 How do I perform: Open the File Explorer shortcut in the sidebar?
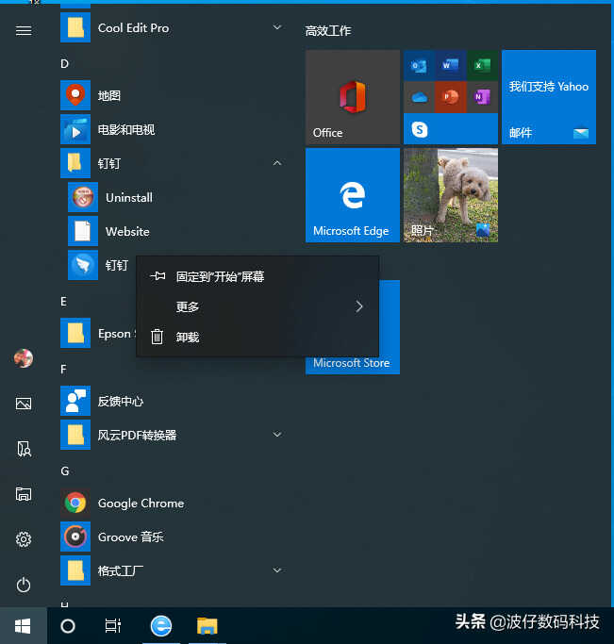coord(24,494)
